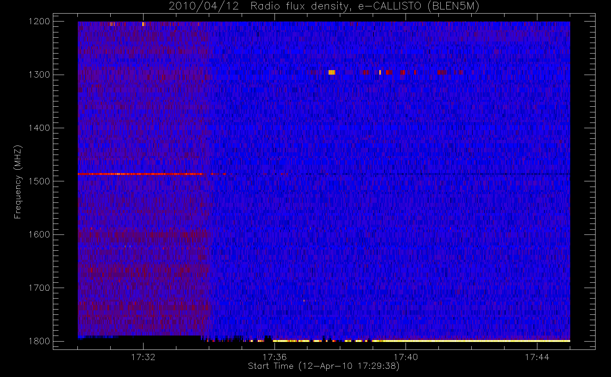Click the 17:36 time tick label

click(275, 357)
